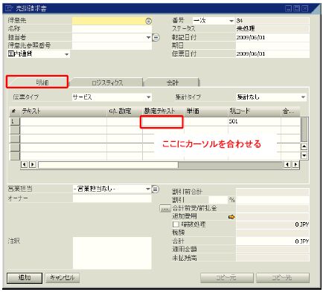326x292 pixels.
Task: Toggle the 端数処理 checkbox
Action: [x=176, y=224]
